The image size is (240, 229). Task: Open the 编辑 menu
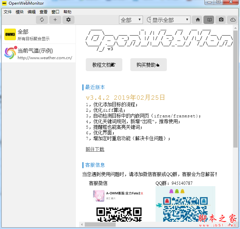pos(32,12)
